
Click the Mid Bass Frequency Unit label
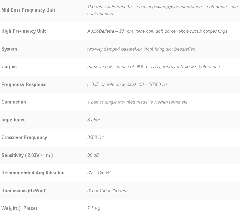coord(28,10)
